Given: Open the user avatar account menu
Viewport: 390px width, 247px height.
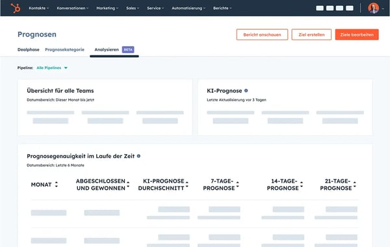Looking at the screenshot, I should [x=373, y=8].
